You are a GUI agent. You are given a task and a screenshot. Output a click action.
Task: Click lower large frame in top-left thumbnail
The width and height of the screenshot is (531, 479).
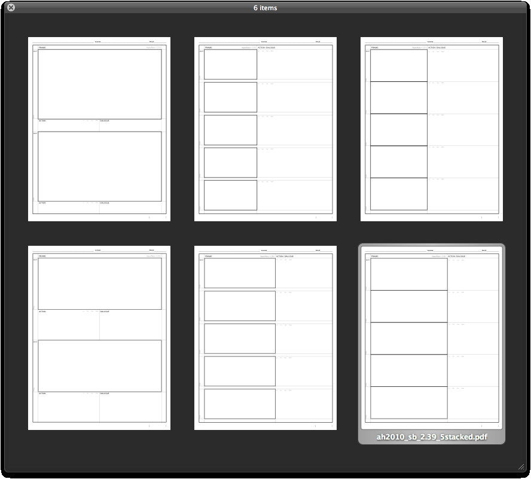pos(100,166)
